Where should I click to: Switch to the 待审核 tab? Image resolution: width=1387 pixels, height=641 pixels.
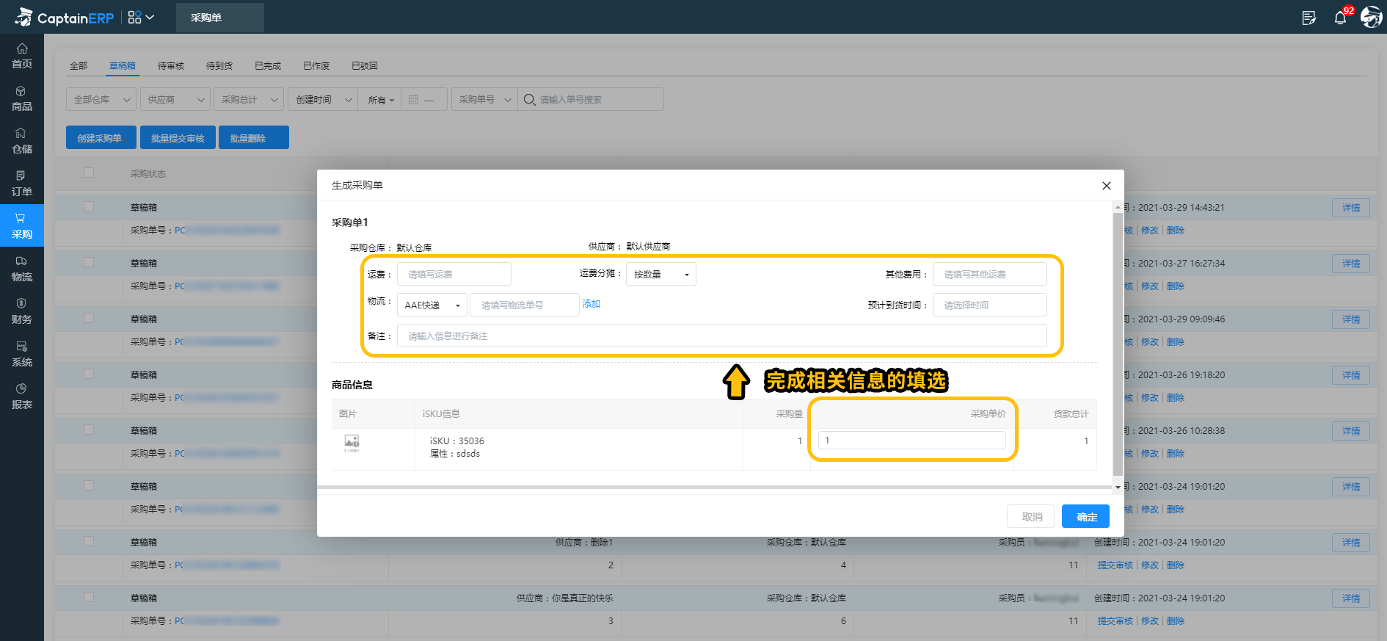171,66
